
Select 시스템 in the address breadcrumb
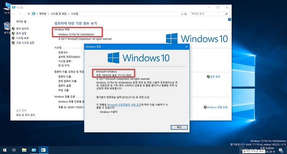point(75,14)
